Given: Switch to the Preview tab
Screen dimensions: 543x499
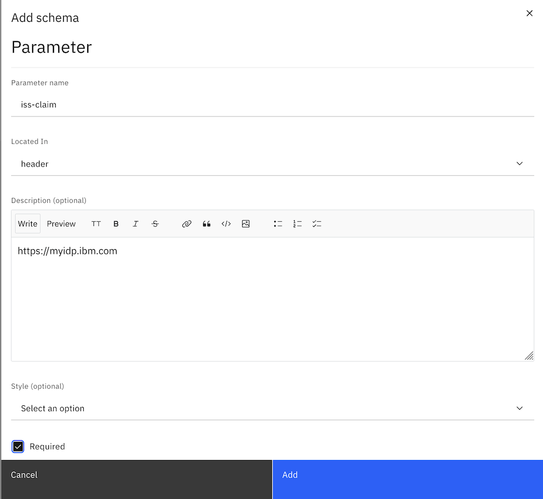Looking at the screenshot, I should coord(61,224).
